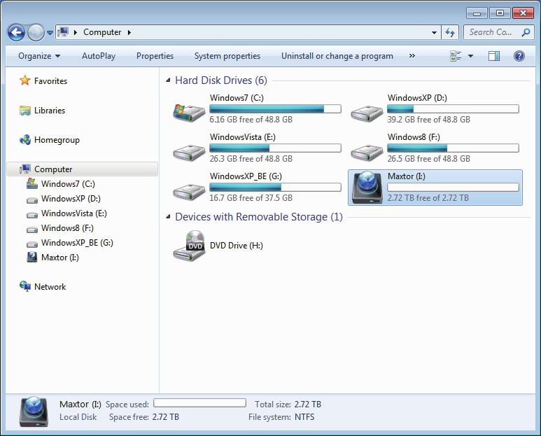Select Windows7 (C:) in the sidebar tree
The image size is (541, 436).
click(68, 184)
